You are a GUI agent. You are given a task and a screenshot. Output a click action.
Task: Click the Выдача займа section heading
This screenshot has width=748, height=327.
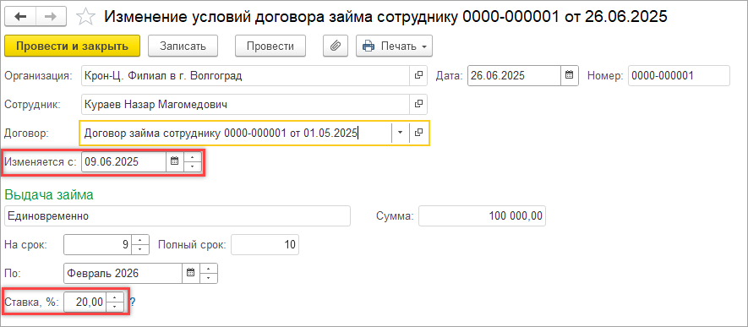pos(49,194)
